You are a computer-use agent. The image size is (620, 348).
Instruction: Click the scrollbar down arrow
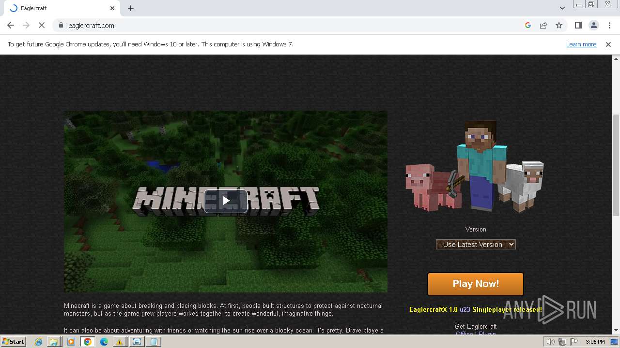(x=616, y=331)
